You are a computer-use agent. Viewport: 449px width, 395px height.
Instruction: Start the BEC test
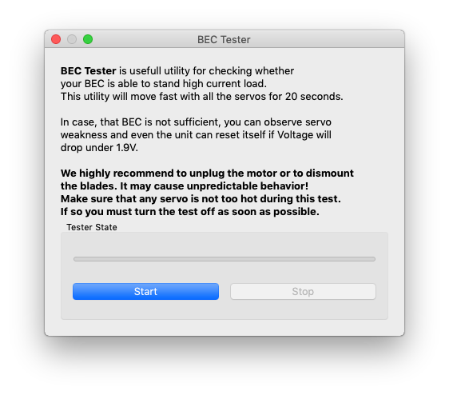pyautogui.click(x=145, y=291)
